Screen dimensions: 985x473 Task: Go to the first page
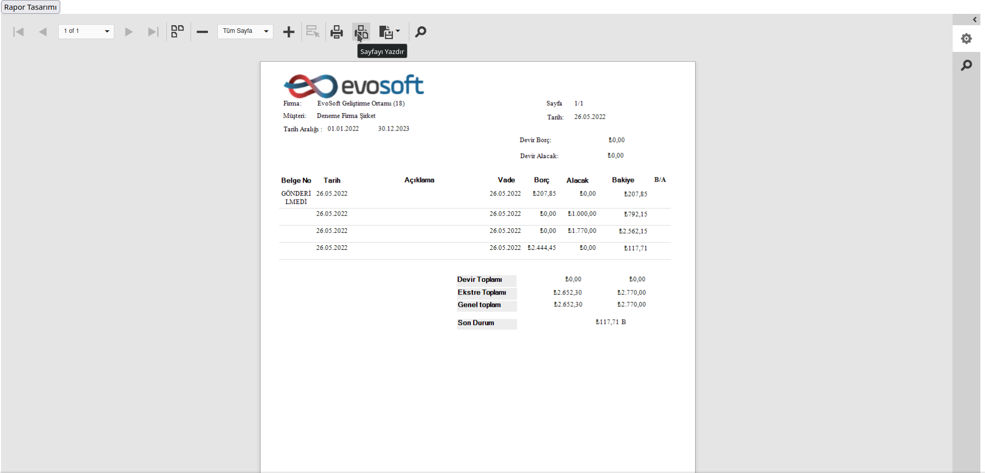point(19,32)
